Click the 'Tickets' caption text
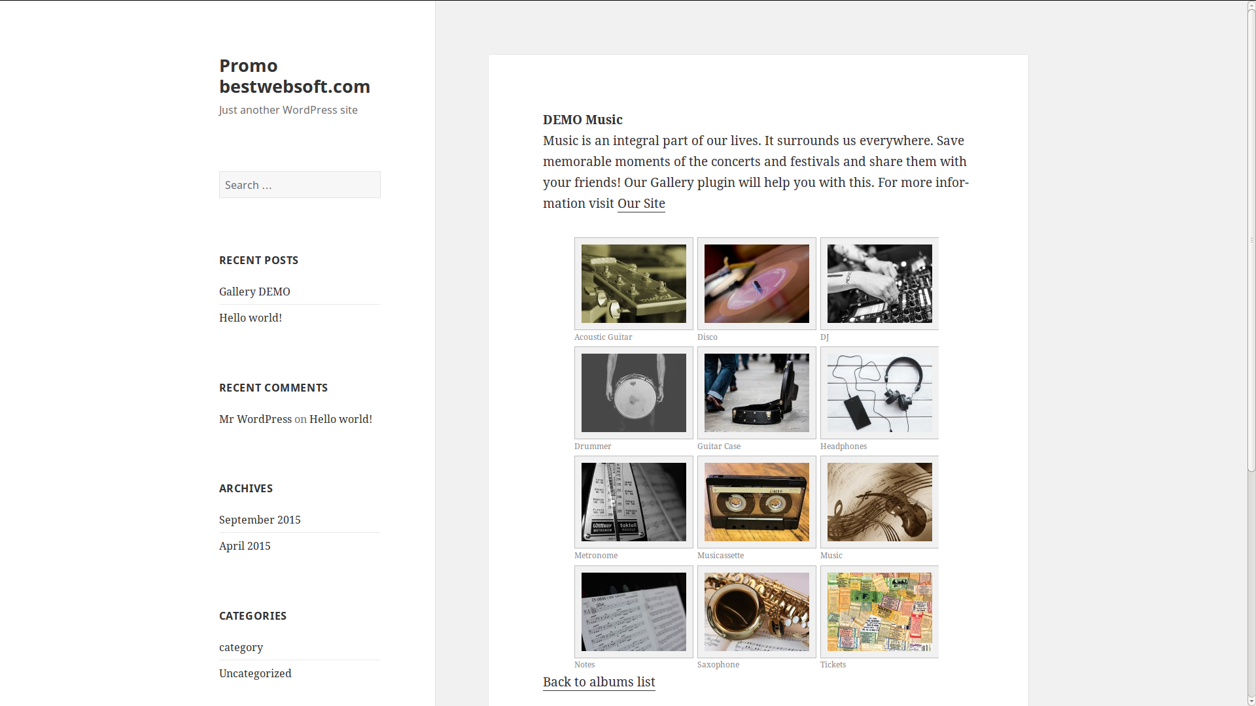The width and height of the screenshot is (1256, 706). point(833,665)
